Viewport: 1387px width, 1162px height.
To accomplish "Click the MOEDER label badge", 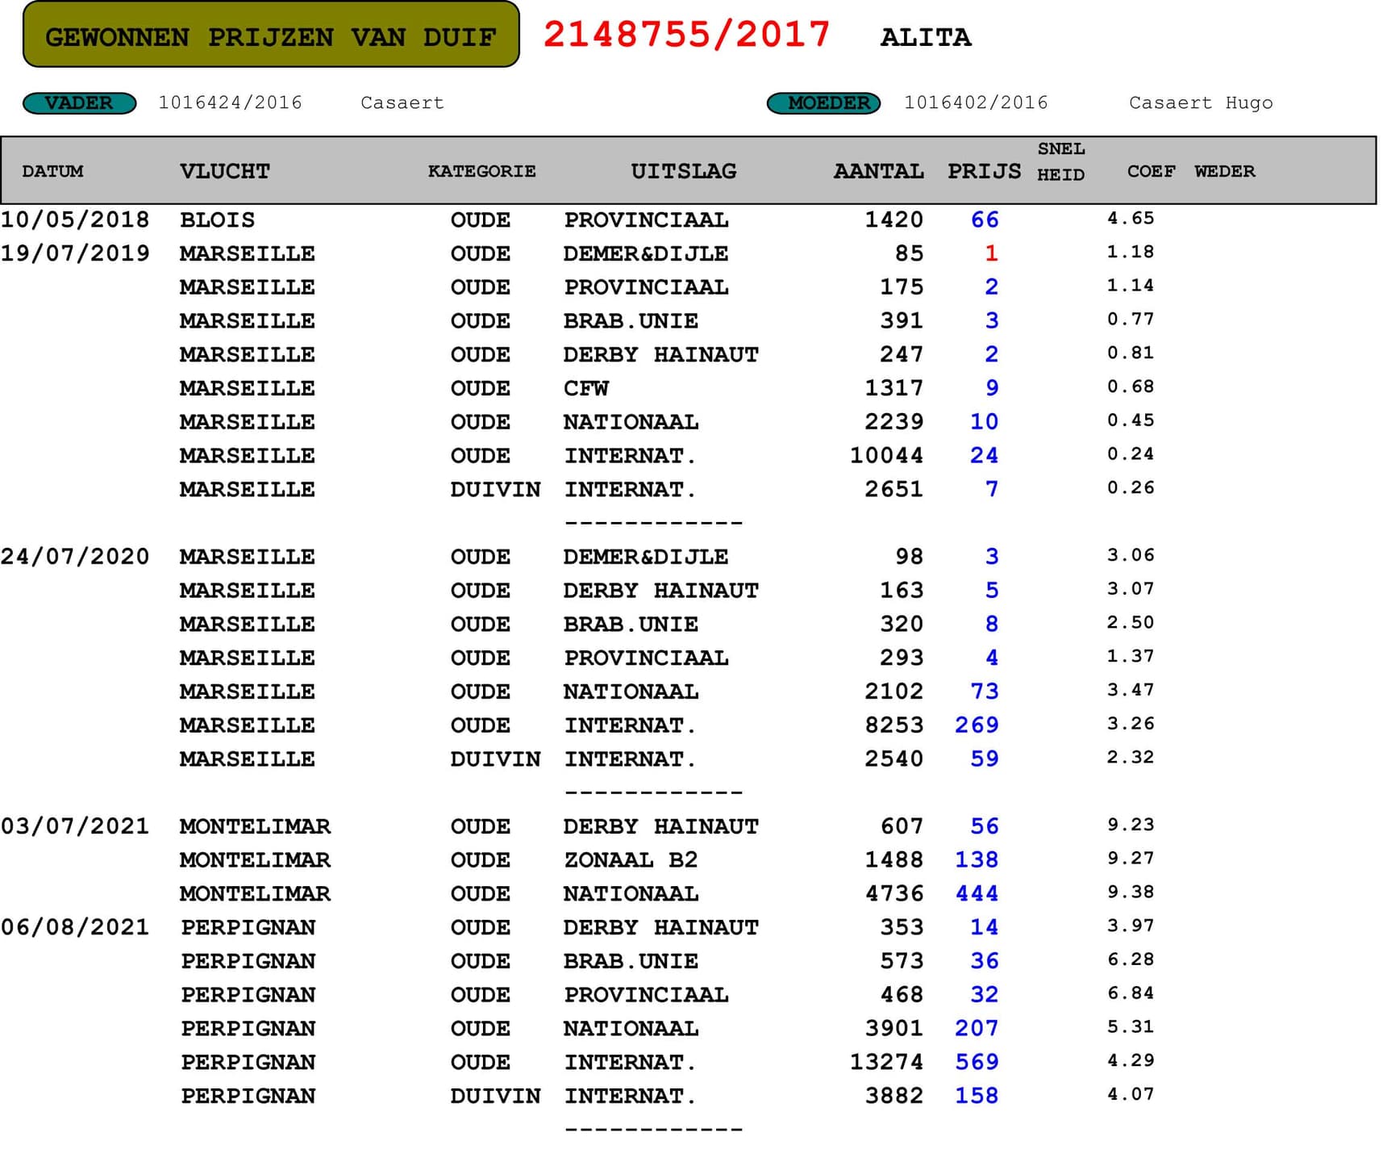I will [823, 103].
